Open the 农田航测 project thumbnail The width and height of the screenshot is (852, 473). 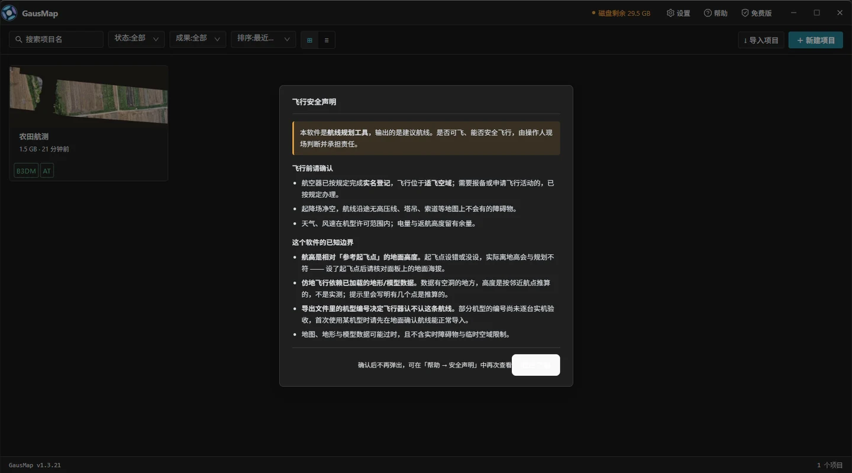89,95
